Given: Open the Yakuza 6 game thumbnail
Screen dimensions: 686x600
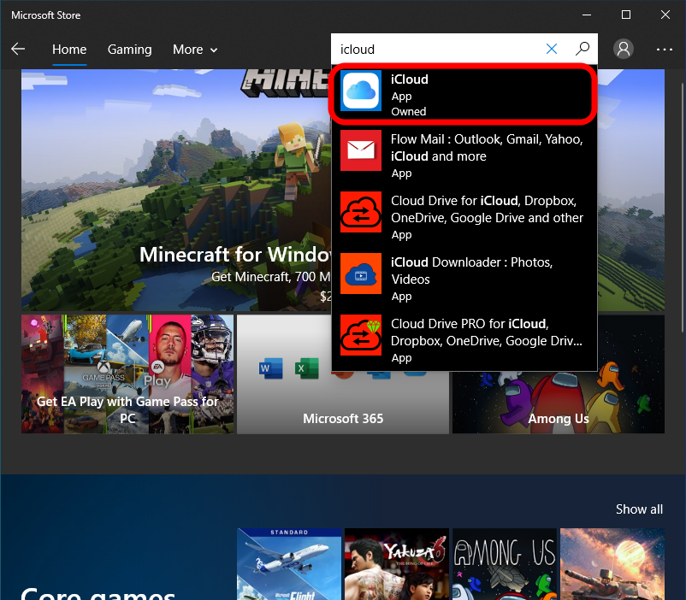Looking at the screenshot, I should (x=397, y=564).
